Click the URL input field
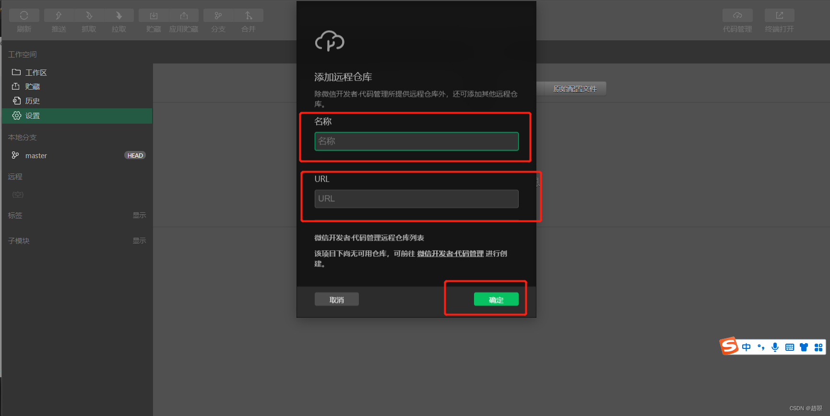 (416, 199)
